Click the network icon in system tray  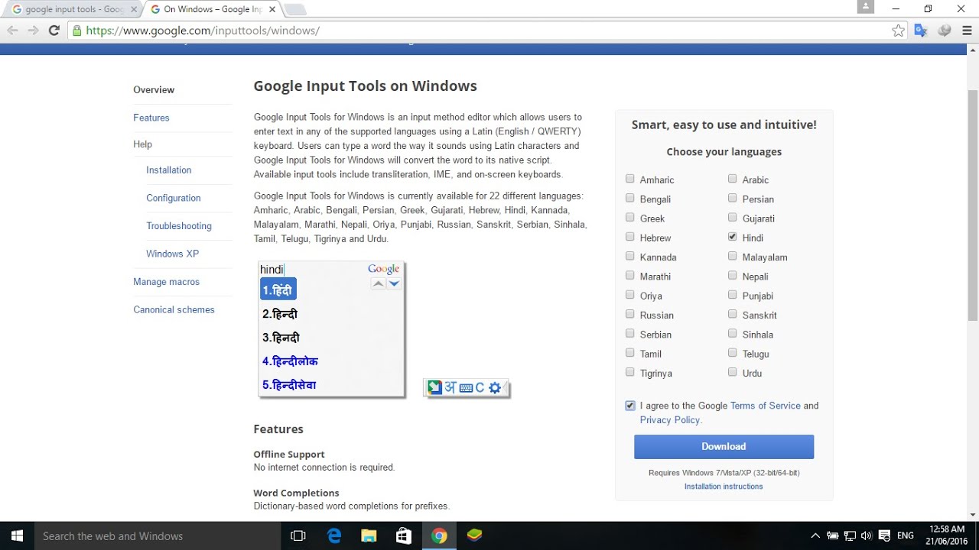850,536
